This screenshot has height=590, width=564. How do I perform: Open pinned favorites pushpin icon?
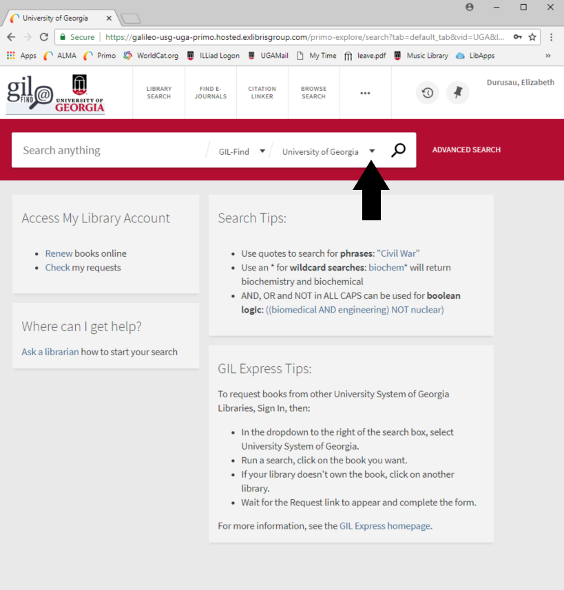[x=457, y=93]
